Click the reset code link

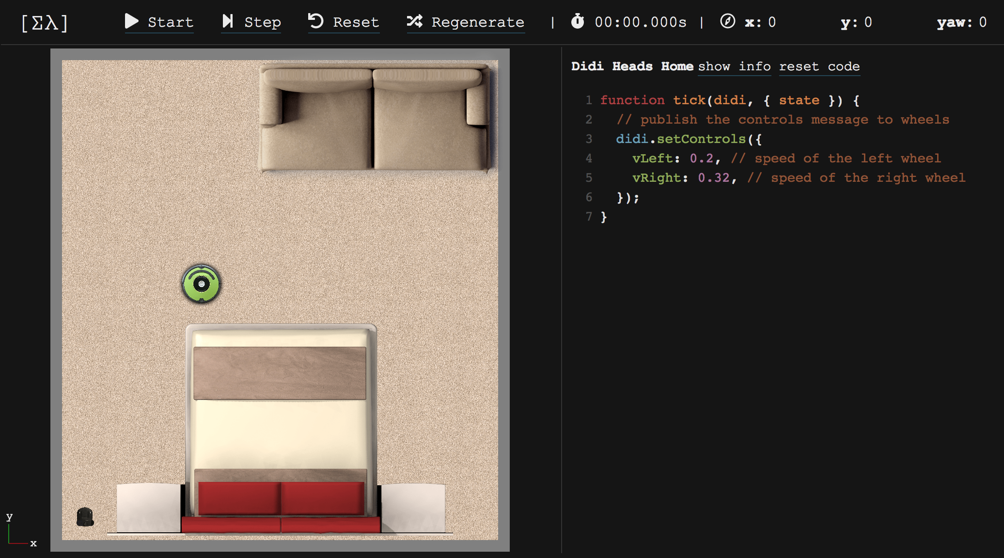[x=819, y=66]
